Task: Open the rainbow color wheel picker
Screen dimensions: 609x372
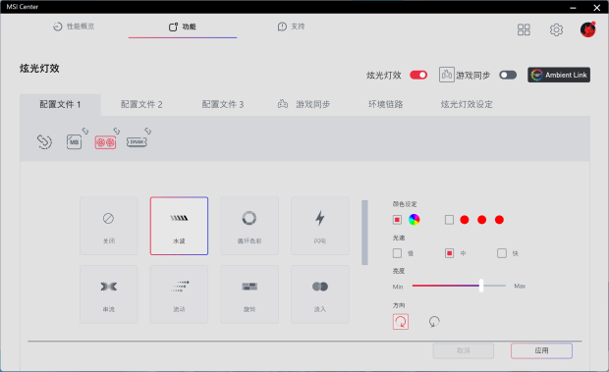Action: pos(415,220)
